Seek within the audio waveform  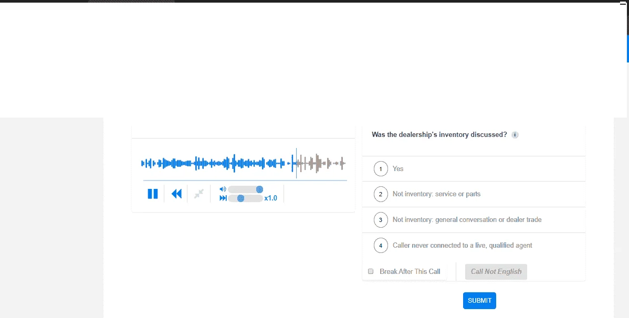point(243,163)
